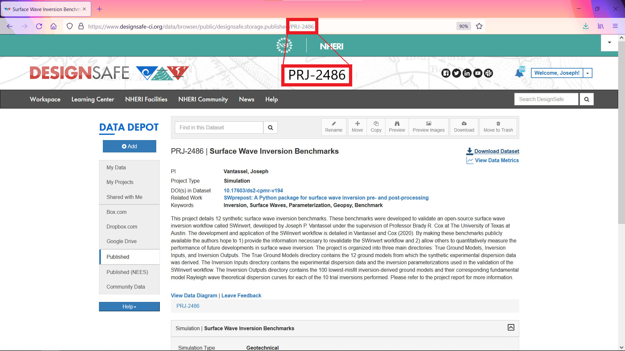Open a new browser tab
This screenshot has height=351, width=625.
click(x=100, y=9)
